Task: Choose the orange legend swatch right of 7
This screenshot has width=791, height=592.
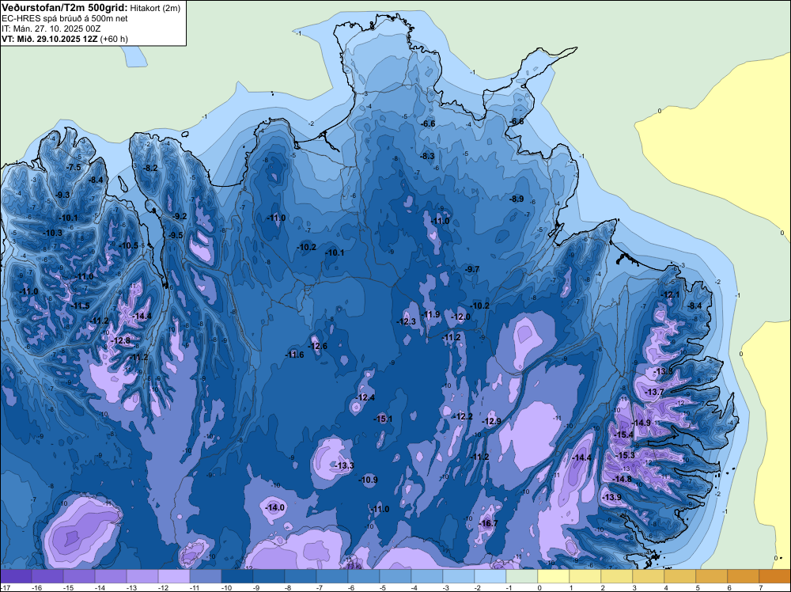Action: point(774,576)
